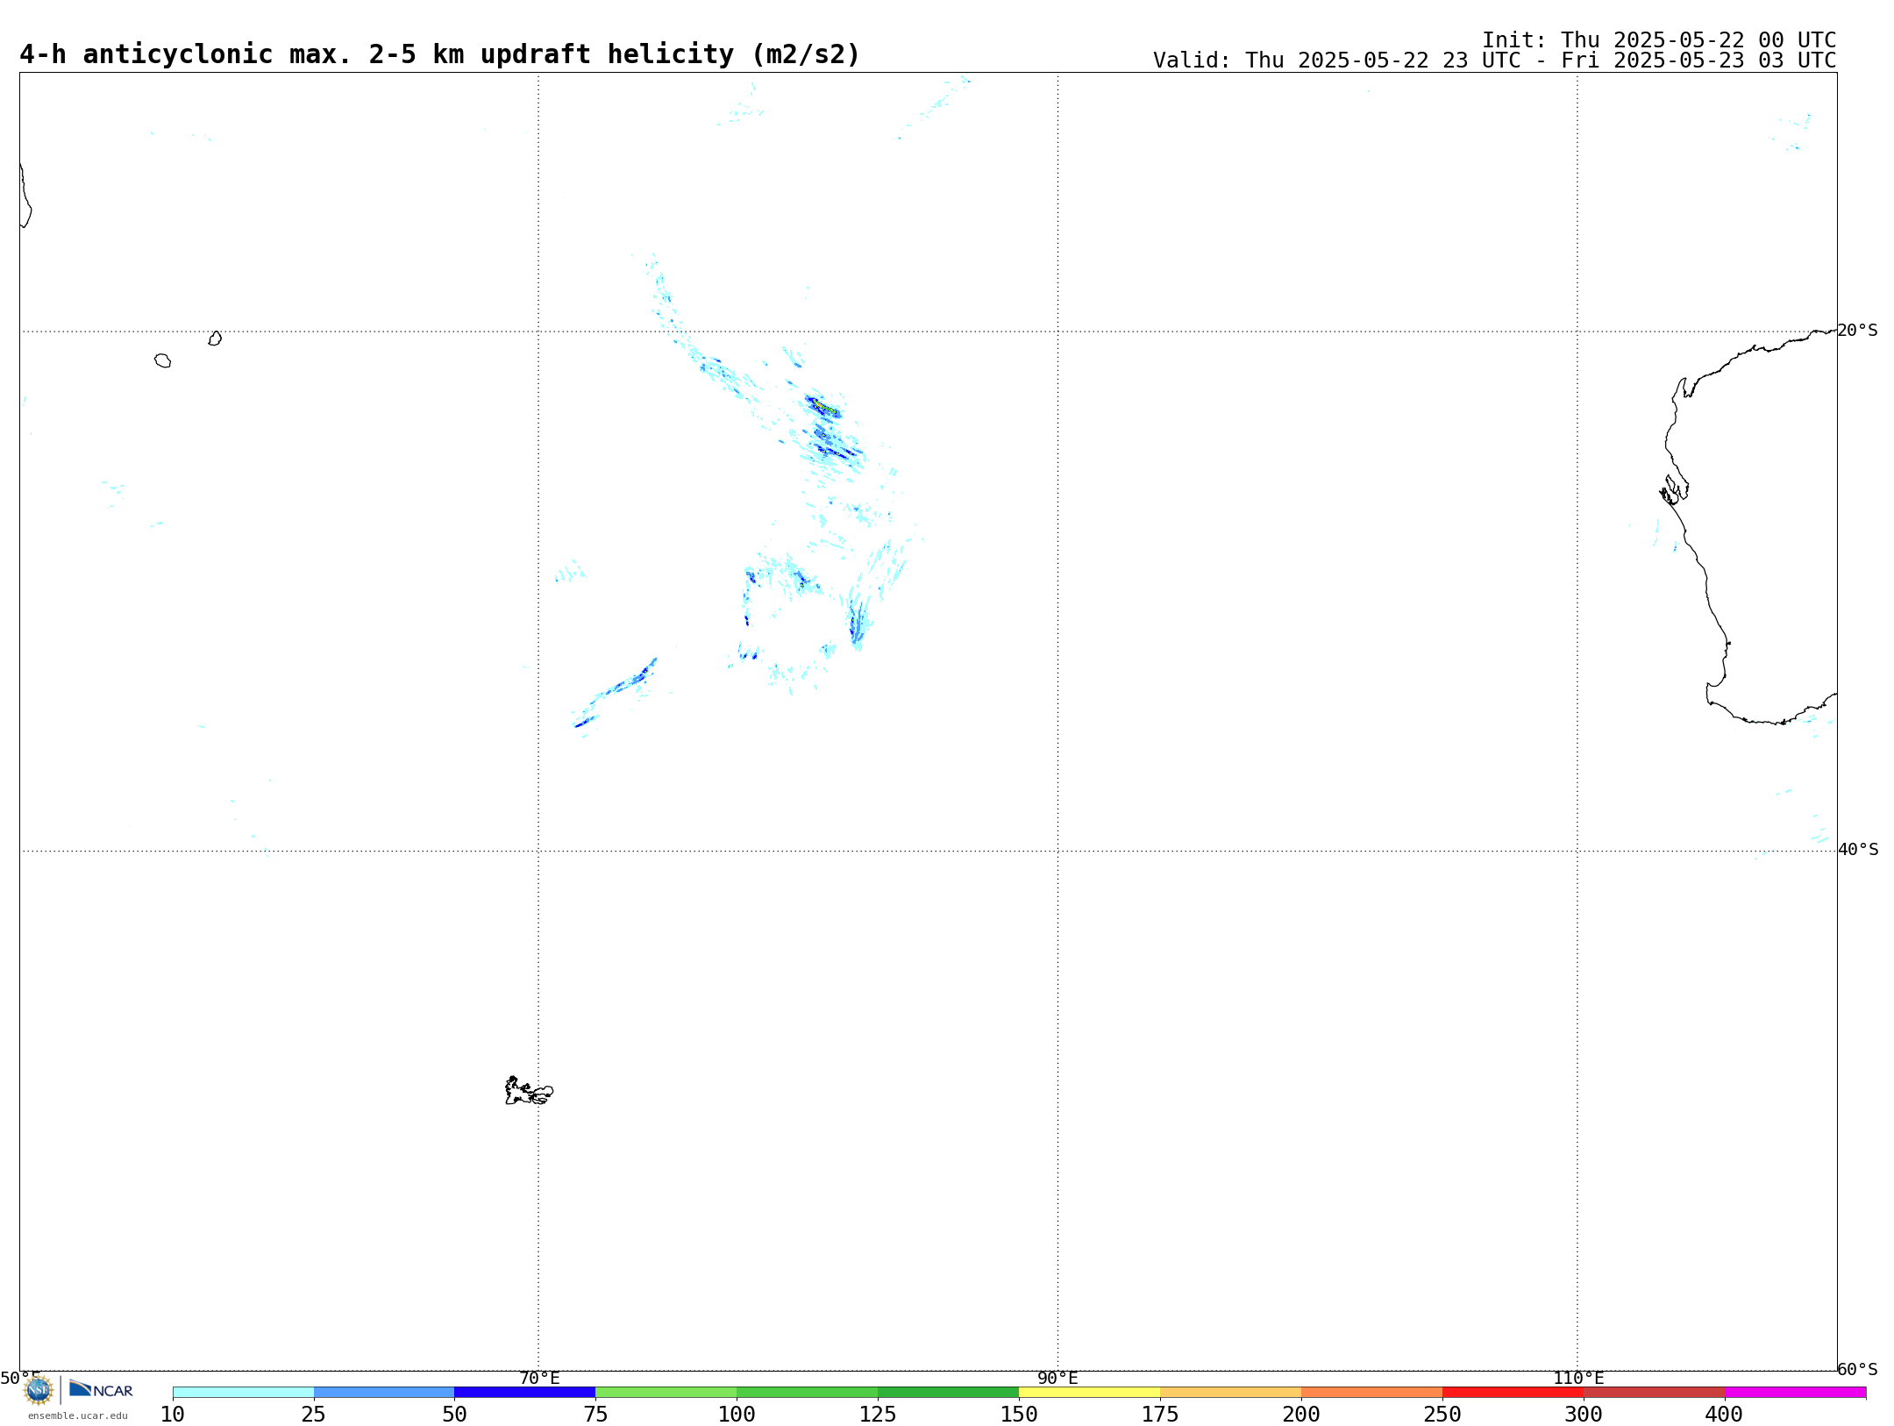Viewport: 1894px width, 1426px height.
Task: Click the "60°S" latitude label
Action: [x=1858, y=1368]
